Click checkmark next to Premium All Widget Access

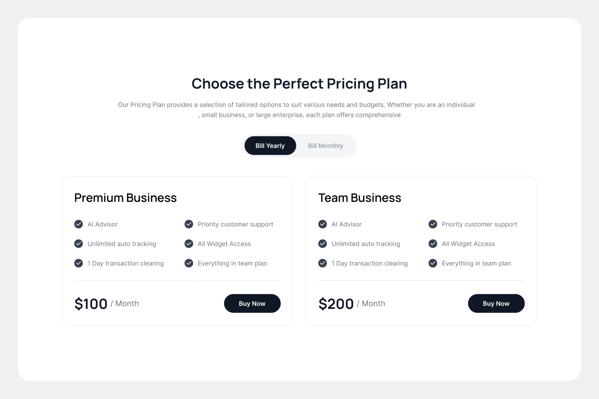[x=189, y=244]
